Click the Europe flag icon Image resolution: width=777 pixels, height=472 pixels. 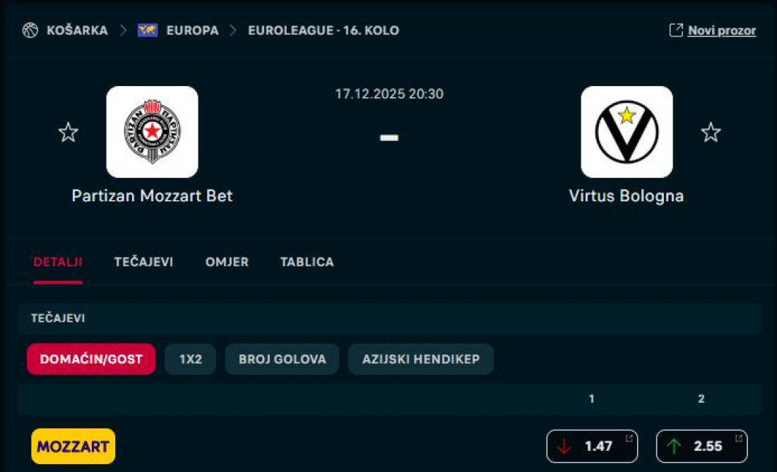coord(148,30)
